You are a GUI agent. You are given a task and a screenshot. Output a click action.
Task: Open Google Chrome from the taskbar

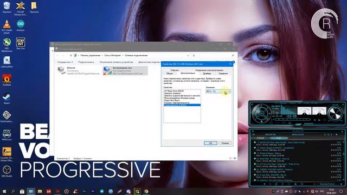tap(146, 191)
